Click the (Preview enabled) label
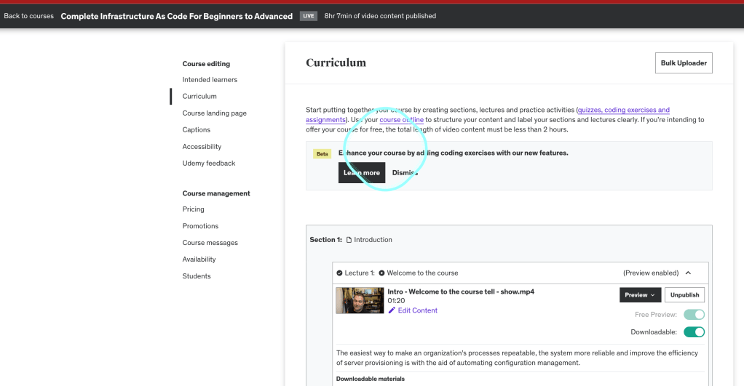Viewport: 744px width, 386px height. 651,273
